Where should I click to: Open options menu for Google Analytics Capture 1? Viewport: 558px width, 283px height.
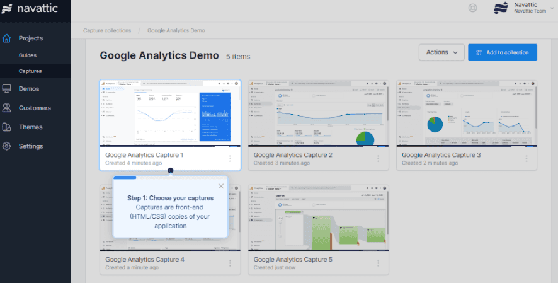click(230, 158)
